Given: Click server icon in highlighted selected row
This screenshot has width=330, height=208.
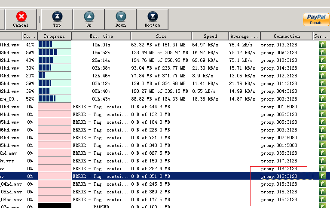Looking at the screenshot, I should (322, 176).
